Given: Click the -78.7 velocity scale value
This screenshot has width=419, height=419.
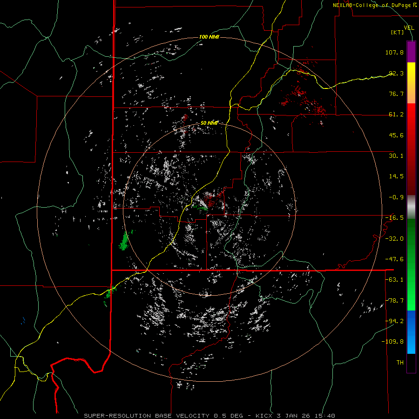Looking at the screenshot, I should [394, 301].
